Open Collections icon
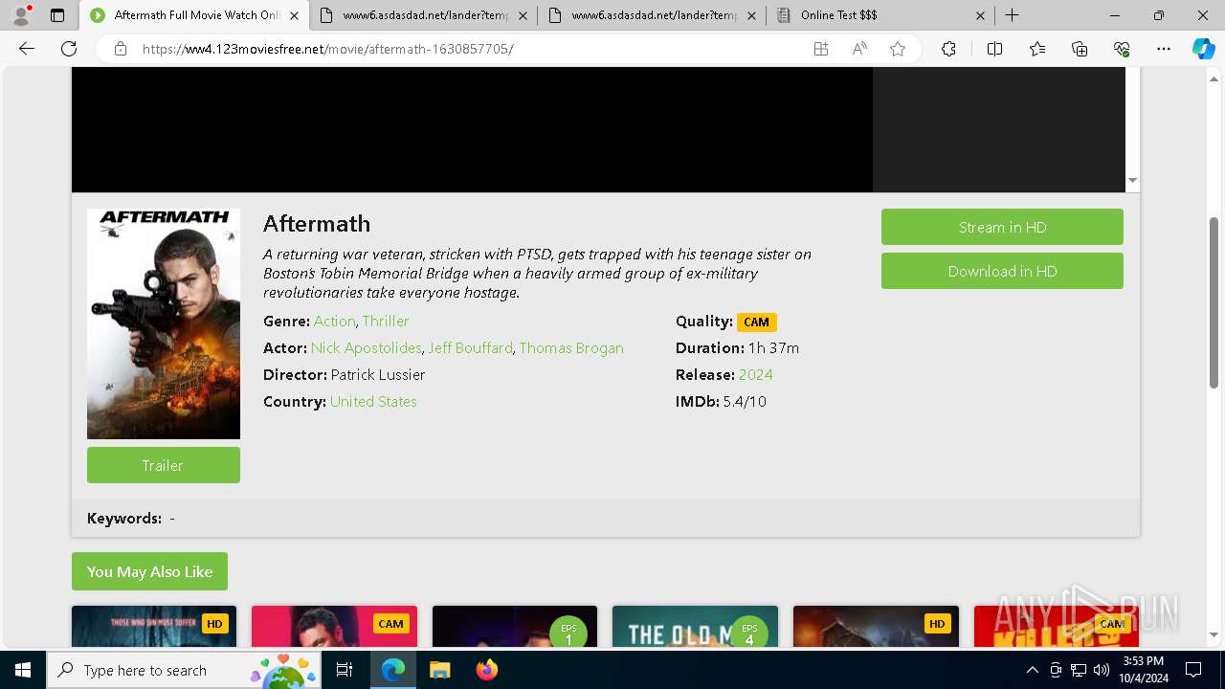 (1080, 49)
